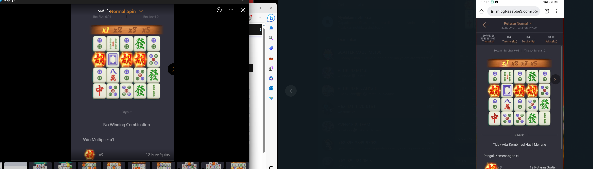
Task: Tap next arrow beside mobile tile grid
Action: [555, 79]
